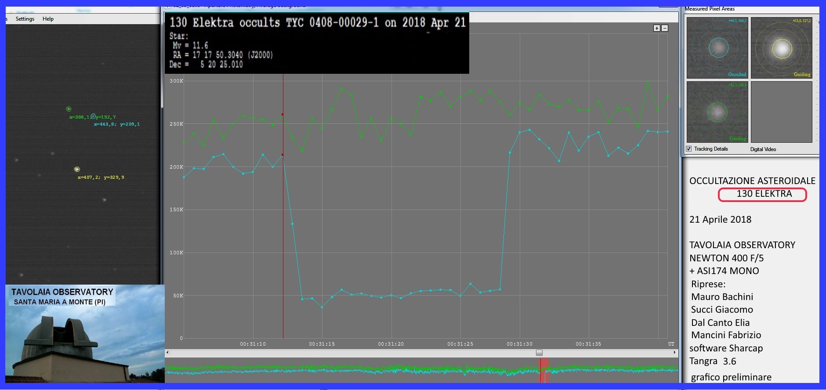
Task: Click the 'Mancini Fabrizio' name
Action: tap(726, 335)
